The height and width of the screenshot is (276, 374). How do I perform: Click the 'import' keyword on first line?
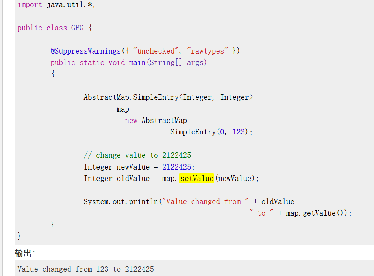click(30, 5)
